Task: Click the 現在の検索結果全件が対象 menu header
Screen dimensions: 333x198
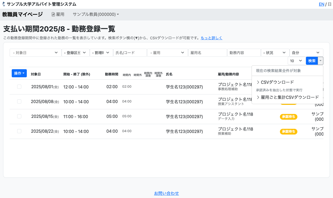Action: 278,71
